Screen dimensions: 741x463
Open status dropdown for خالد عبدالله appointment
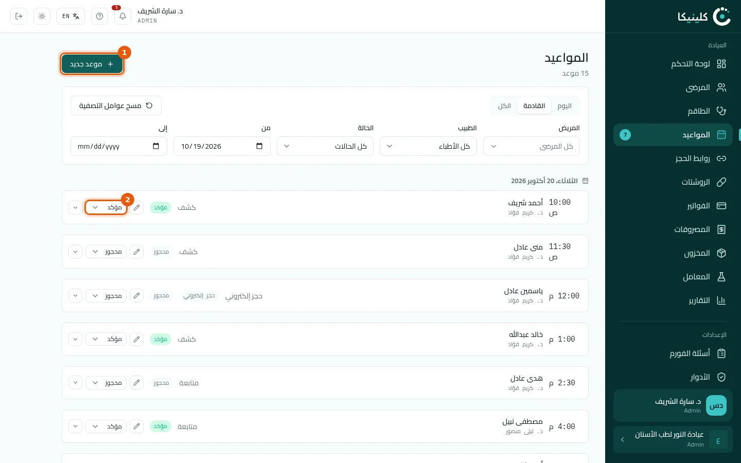(x=106, y=339)
